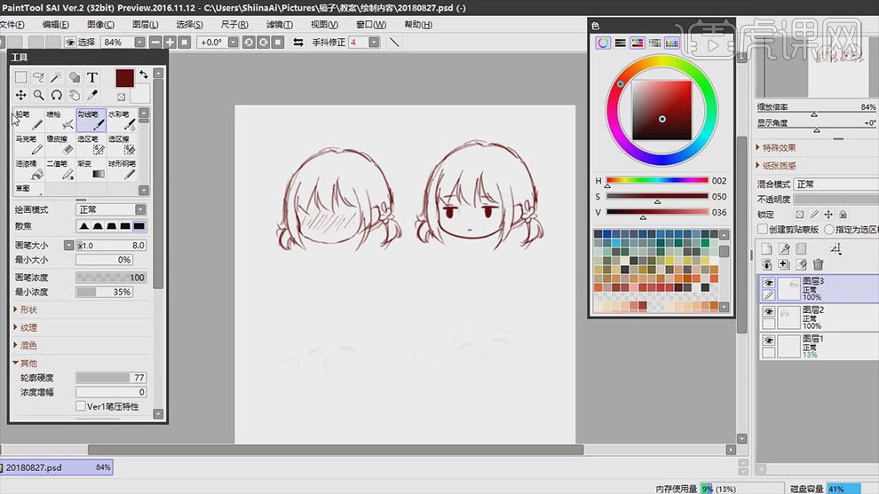Rotate the canvas clockwise
879x494 pixels.
pos(263,42)
